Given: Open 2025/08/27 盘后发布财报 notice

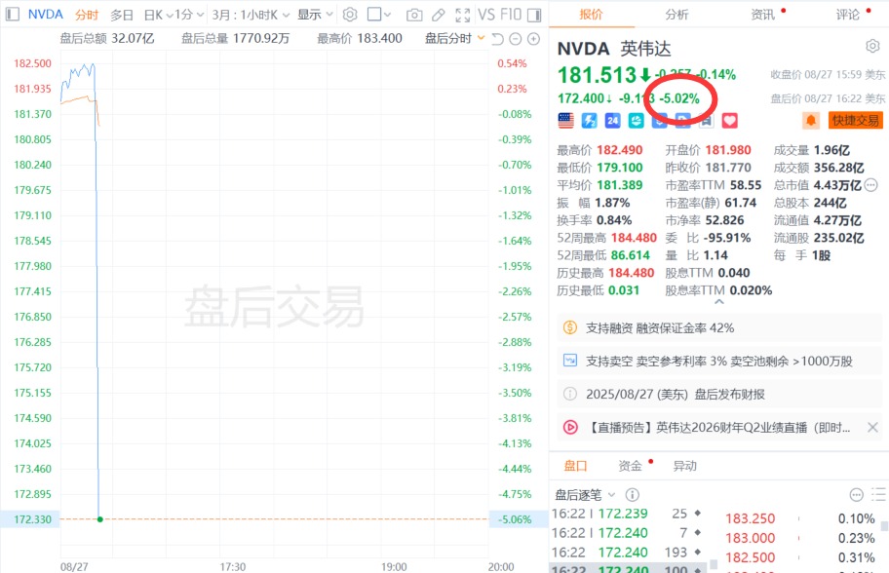Looking at the screenshot, I should click(719, 394).
